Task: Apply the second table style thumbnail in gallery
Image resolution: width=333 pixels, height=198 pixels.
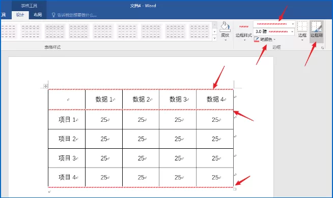Action: 31,31
